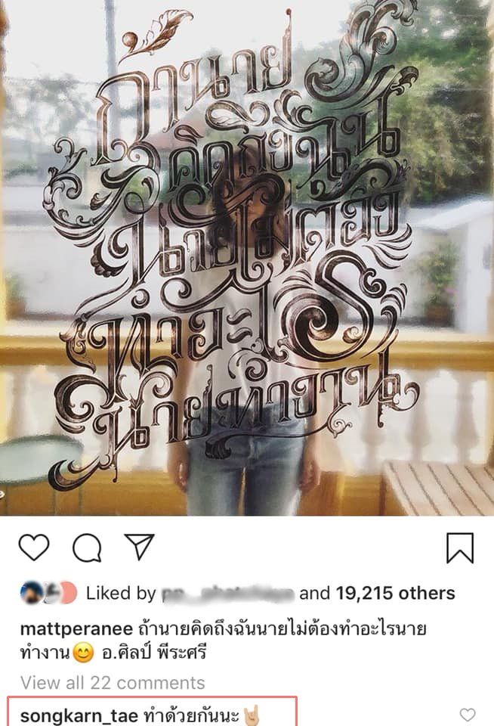Viewport: 494px width, 726px height.
Task: Tap songkarn_tae's comment text ทำด้วยกันนะ
Action: 190,715
